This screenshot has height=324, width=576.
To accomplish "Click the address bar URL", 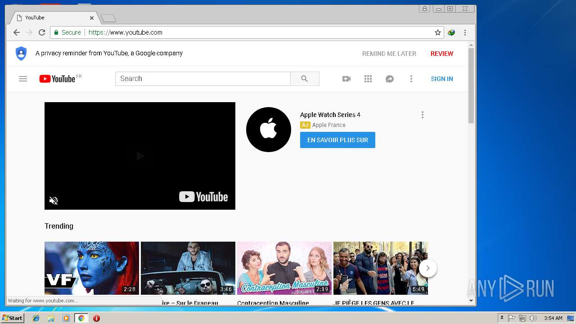I will point(126,32).
